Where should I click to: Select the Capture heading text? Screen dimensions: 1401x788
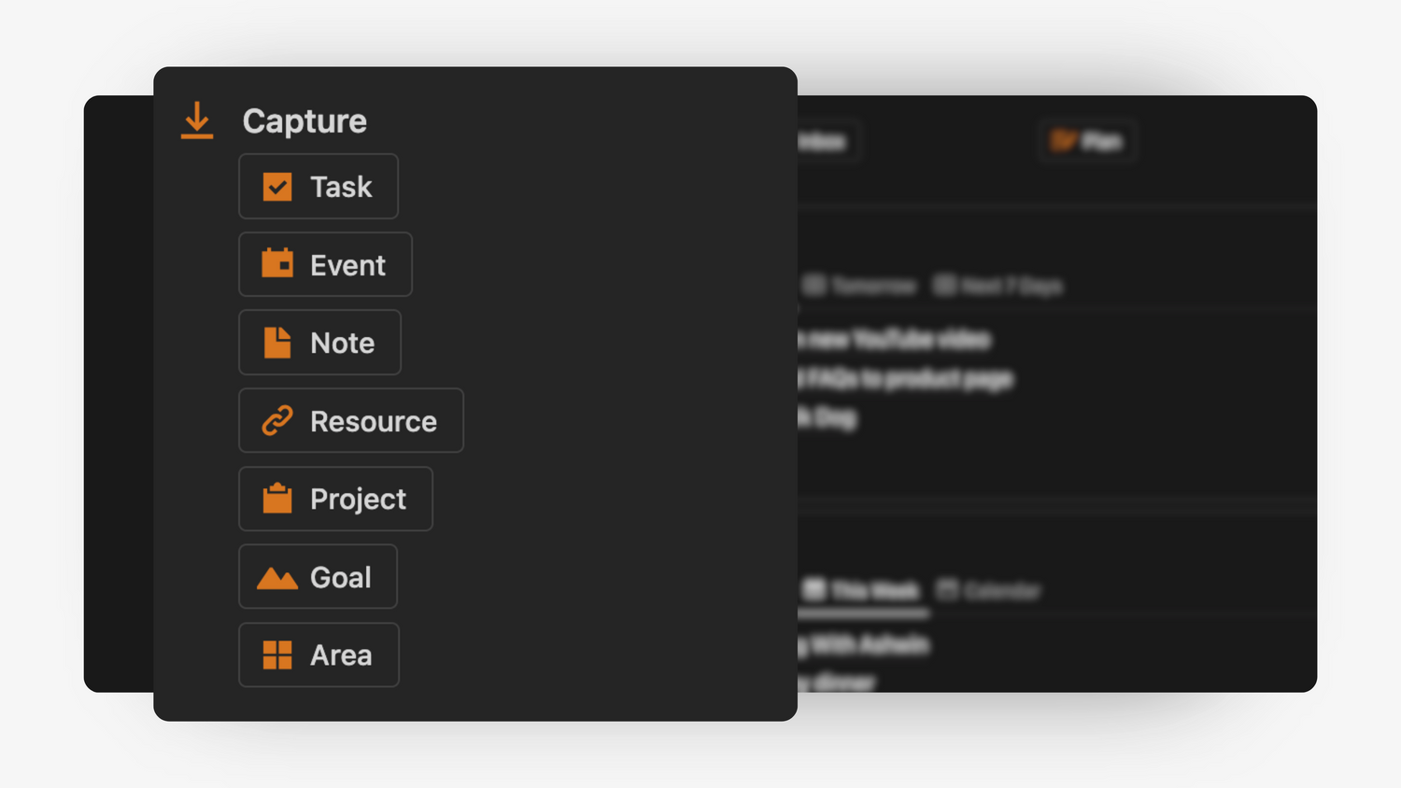tap(304, 121)
